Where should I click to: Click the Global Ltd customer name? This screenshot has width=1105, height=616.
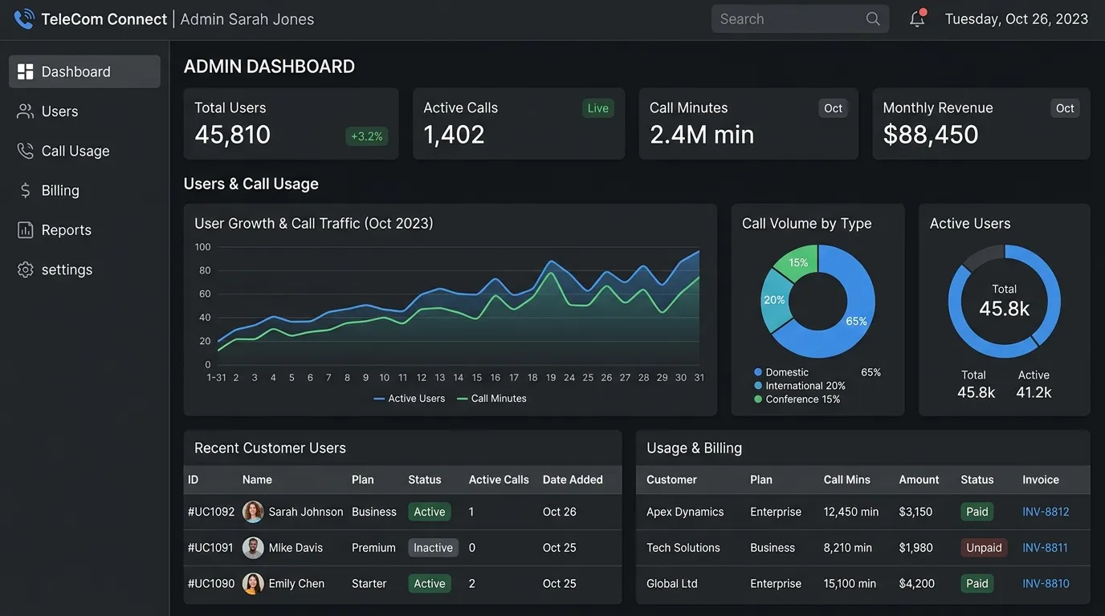tap(672, 584)
